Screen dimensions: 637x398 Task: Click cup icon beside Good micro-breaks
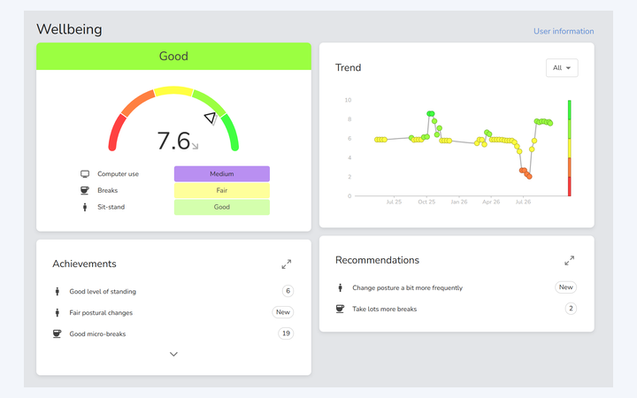[57, 333]
